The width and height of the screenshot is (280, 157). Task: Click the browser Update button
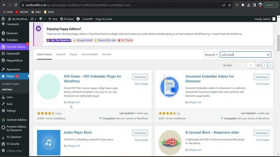pos(271,5)
